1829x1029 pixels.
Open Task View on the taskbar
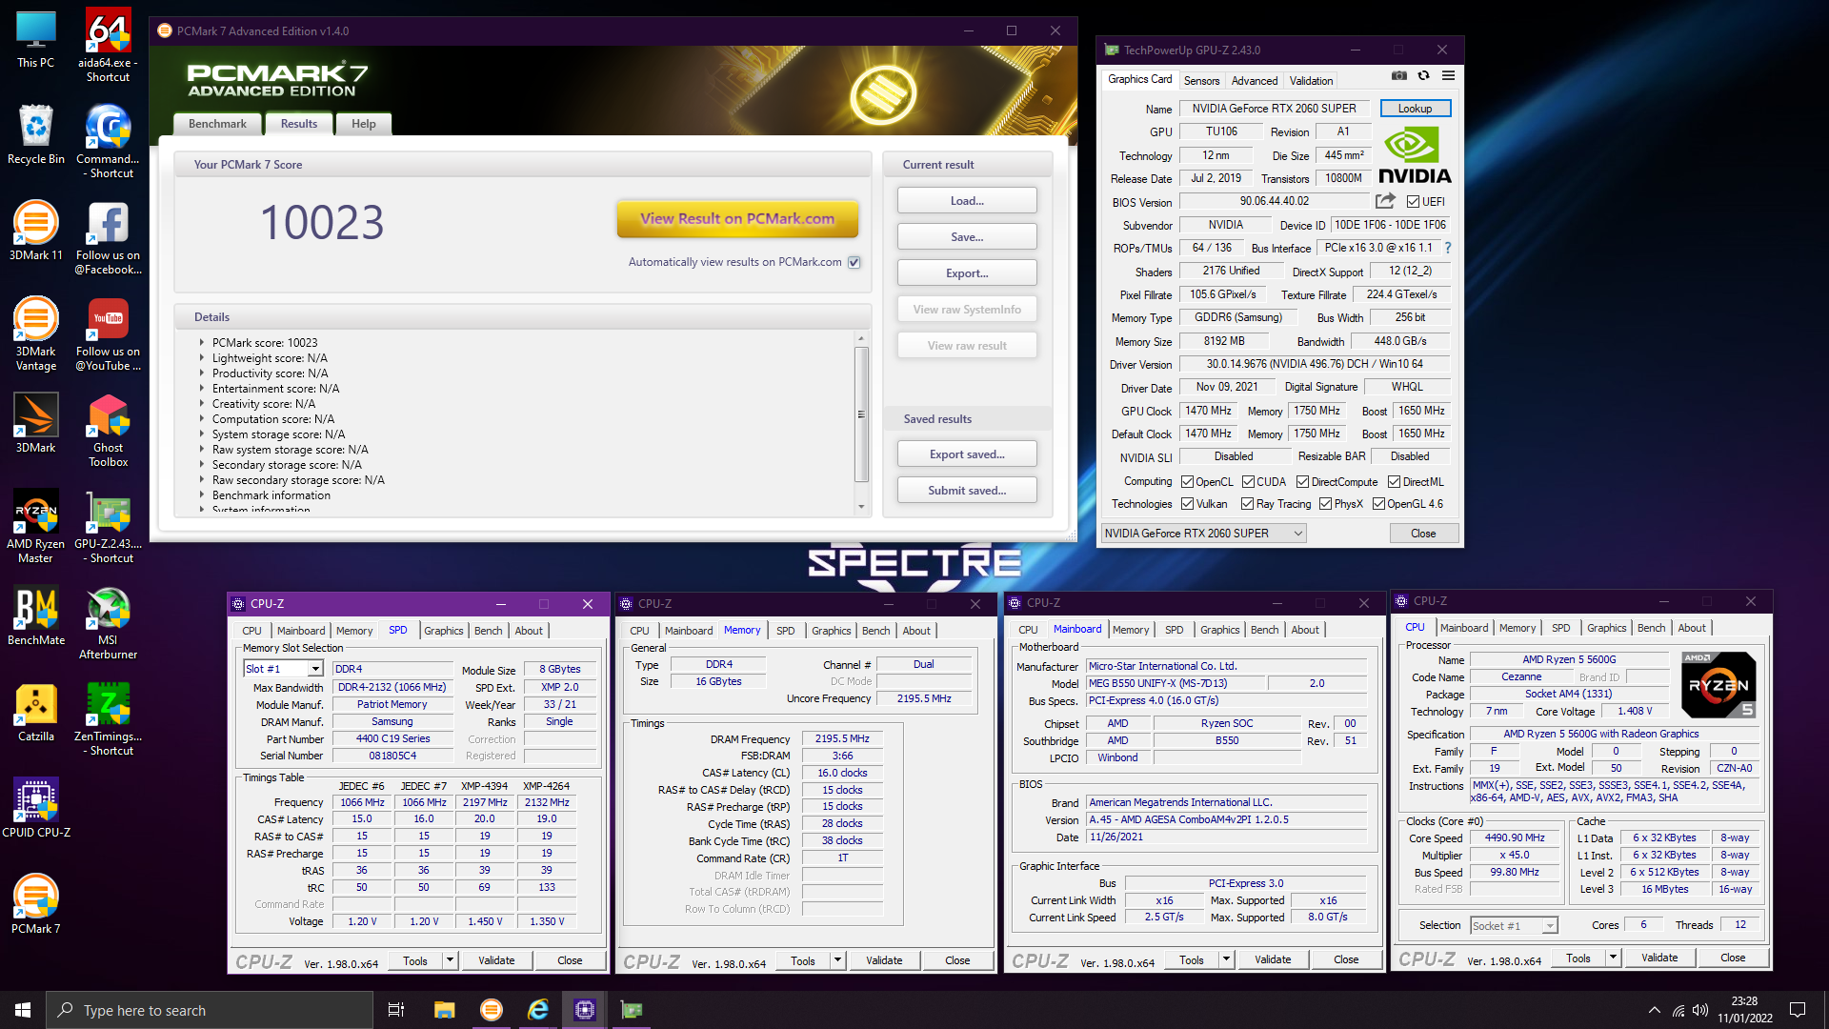point(396,1010)
